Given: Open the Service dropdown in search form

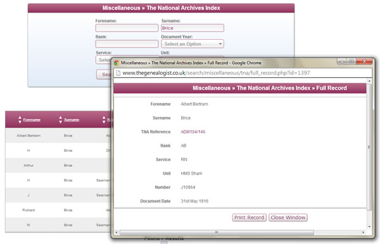Looking at the screenshot, I should pyautogui.click(x=103, y=59).
